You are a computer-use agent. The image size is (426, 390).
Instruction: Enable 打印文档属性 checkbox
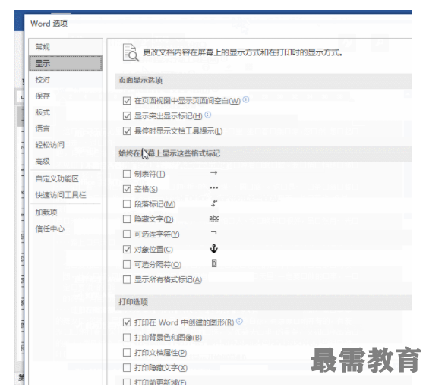point(127,353)
